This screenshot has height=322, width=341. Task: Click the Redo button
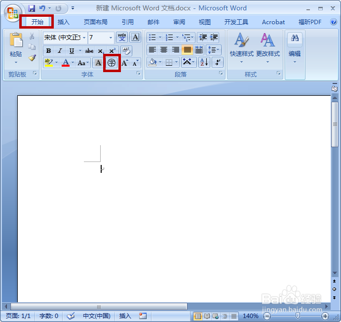coord(58,8)
